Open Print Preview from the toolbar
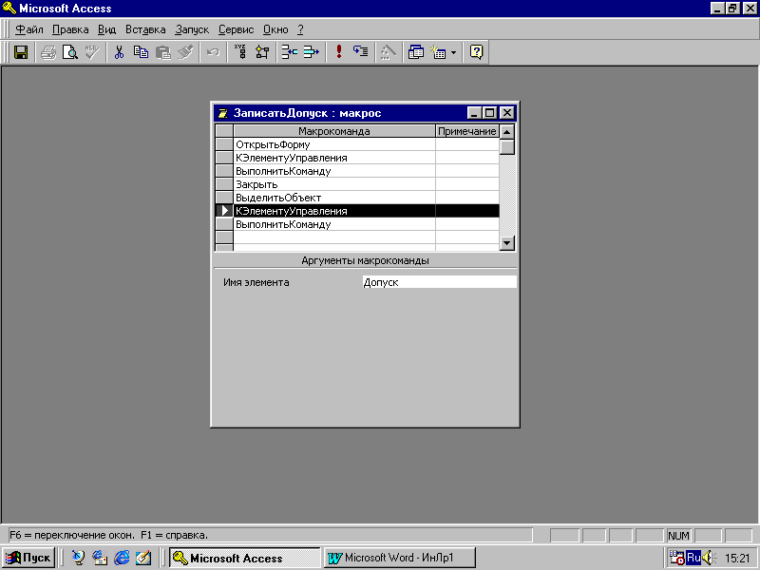Viewport: 760px width, 570px height. coord(70,52)
